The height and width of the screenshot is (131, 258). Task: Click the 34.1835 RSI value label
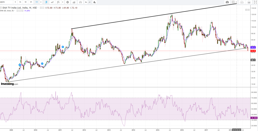[x=253, y=118]
